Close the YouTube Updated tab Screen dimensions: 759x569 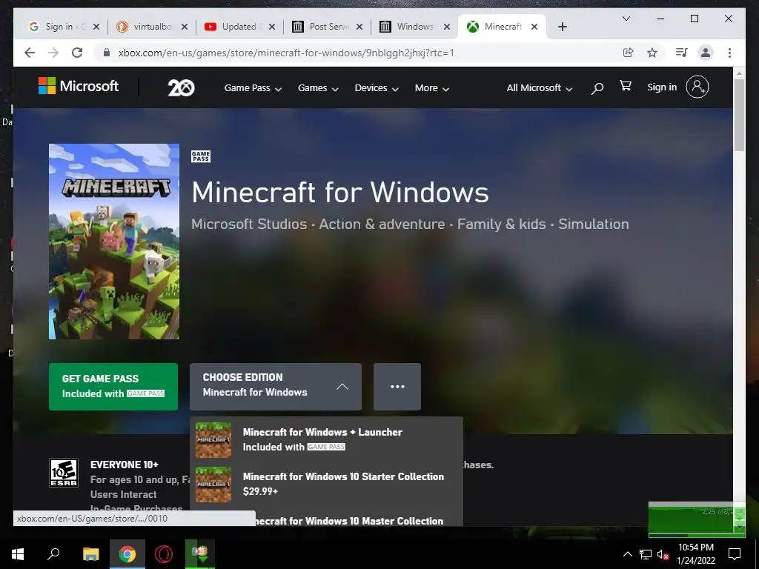pos(272,27)
